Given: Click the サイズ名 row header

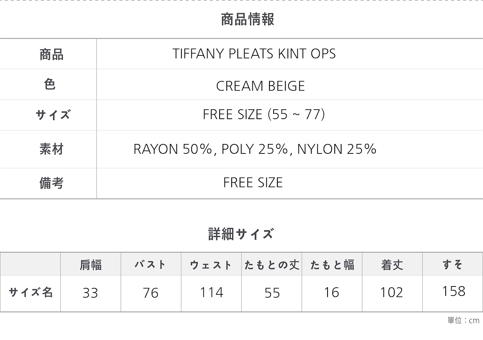Looking at the screenshot, I should [x=31, y=292].
